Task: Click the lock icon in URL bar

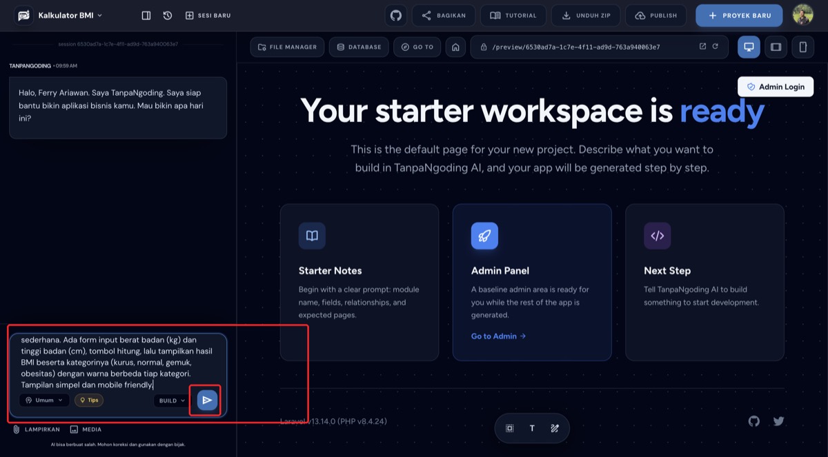Action: [484, 47]
